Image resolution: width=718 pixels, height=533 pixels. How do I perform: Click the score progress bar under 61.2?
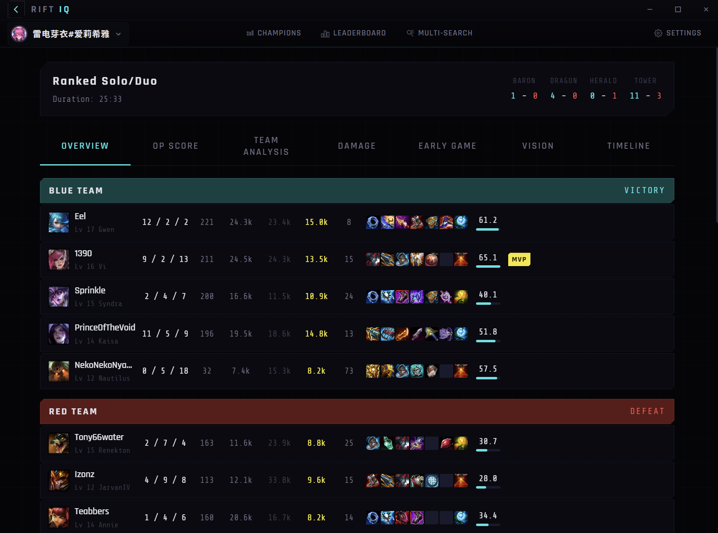pos(488,229)
